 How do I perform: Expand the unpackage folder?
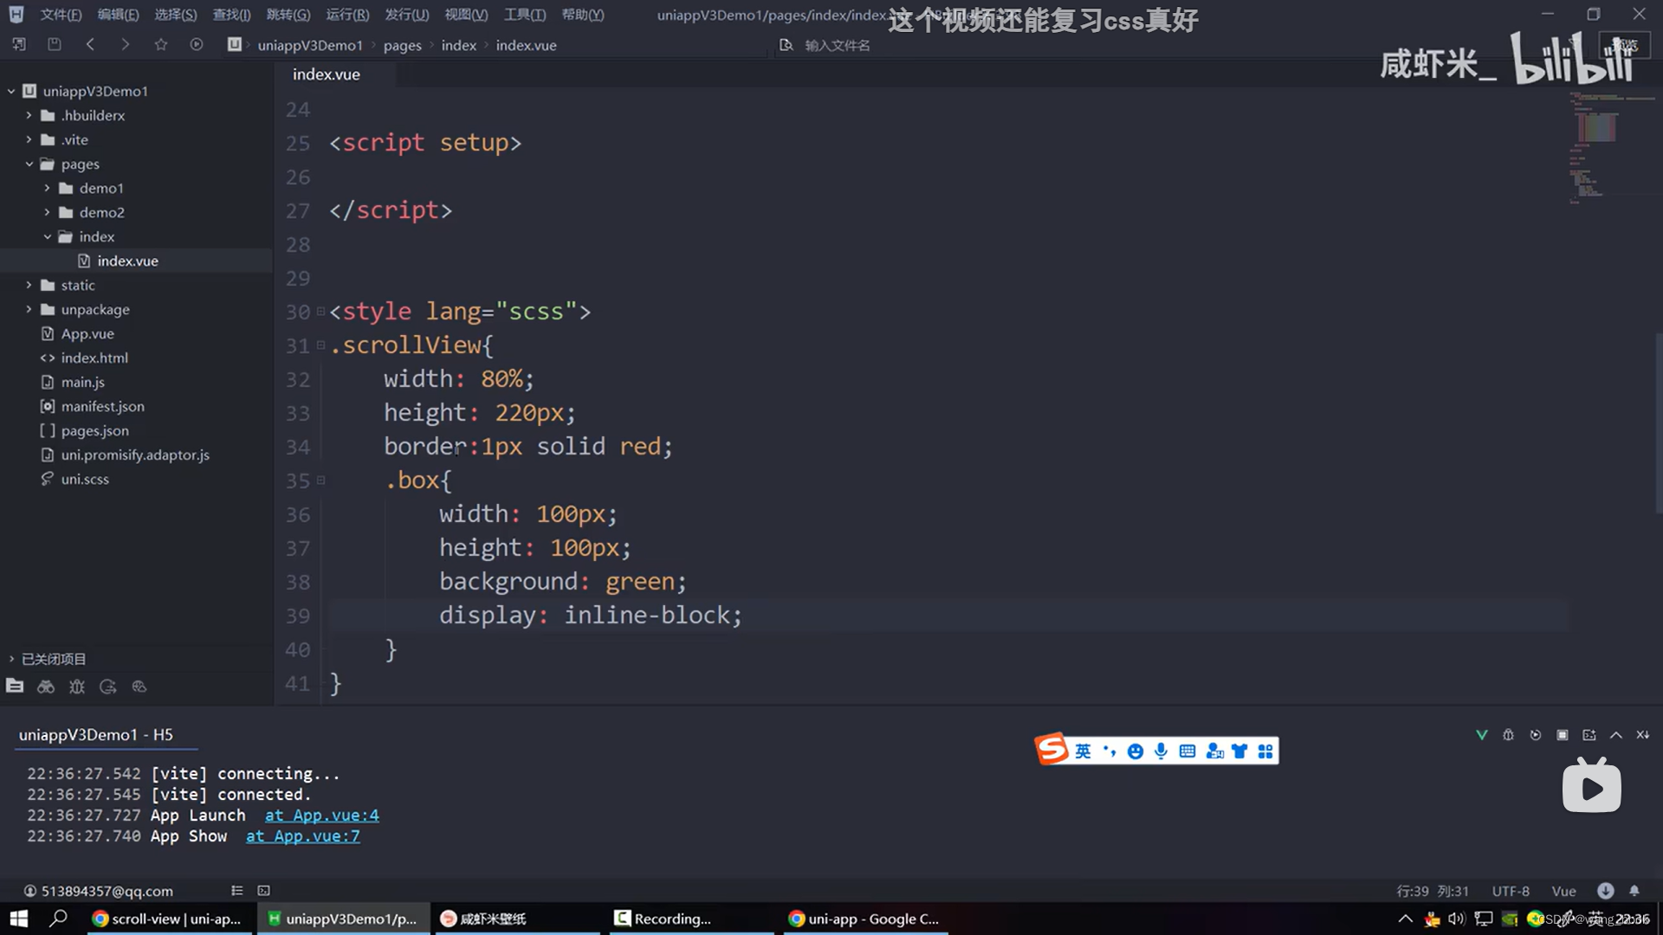coord(29,309)
